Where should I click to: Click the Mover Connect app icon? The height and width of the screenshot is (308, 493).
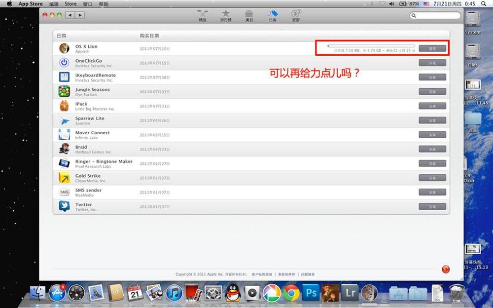pyautogui.click(x=64, y=134)
